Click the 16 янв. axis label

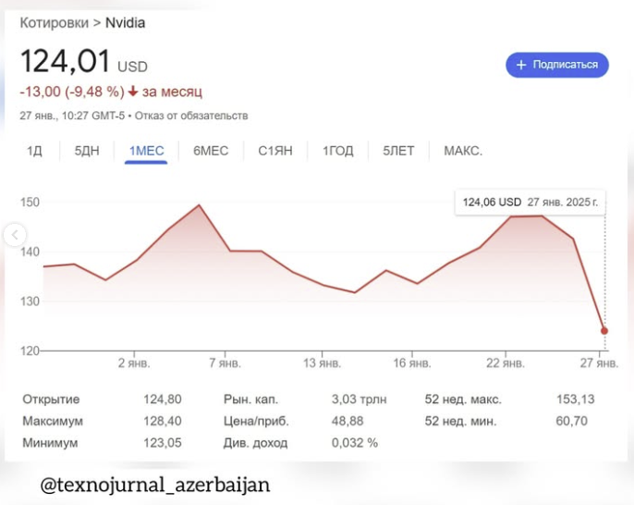pyautogui.click(x=412, y=363)
